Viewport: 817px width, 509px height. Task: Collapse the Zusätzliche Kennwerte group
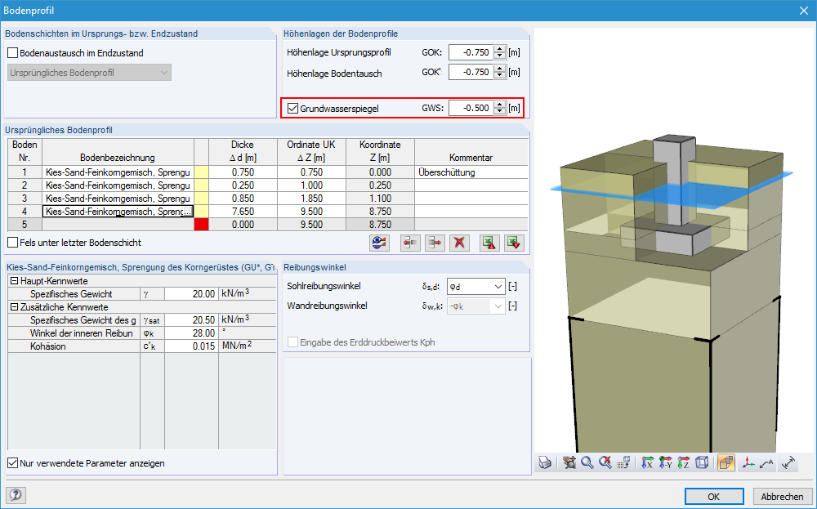tap(14, 307)
